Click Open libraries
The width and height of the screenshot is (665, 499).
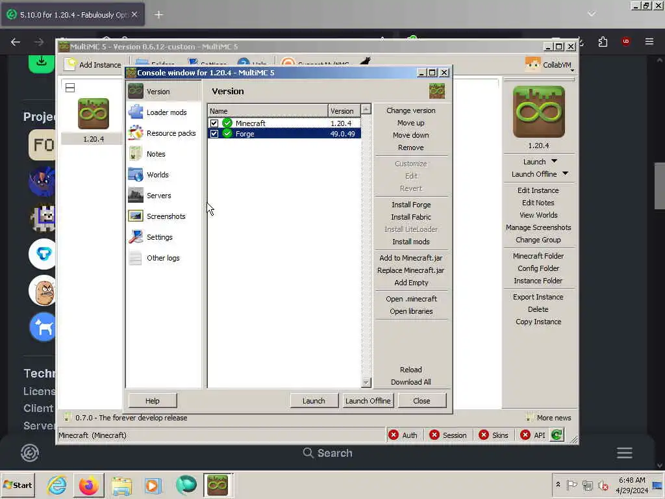tap(410, 311)
